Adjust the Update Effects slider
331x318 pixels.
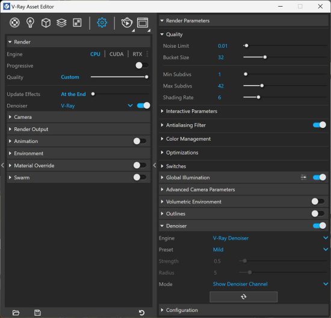tap(120, 94)
